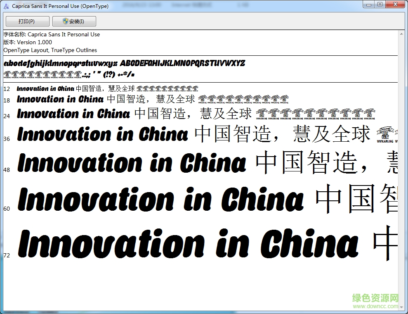
Task: Click the size label '36'
Action: tap(7, 139)
